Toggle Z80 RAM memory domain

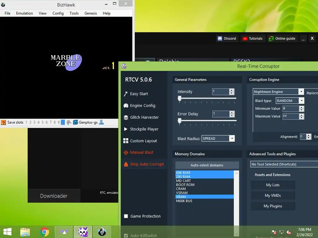pyautogui.click(x=204, y=176)
